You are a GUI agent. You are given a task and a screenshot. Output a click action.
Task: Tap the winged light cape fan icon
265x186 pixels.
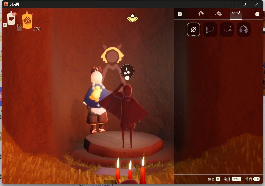tap(132, 18)
